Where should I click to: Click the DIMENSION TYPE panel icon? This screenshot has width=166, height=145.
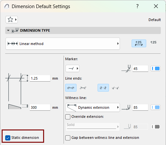coord(15,30)
